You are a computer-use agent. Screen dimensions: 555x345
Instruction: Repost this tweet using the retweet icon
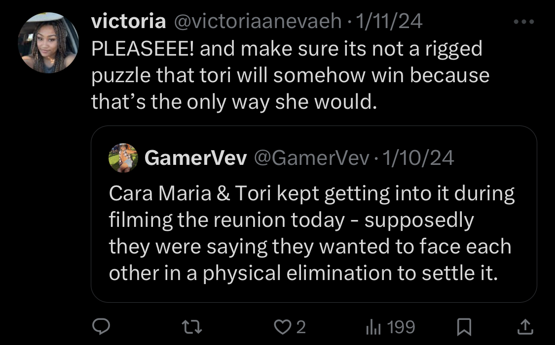pos(192,327)
